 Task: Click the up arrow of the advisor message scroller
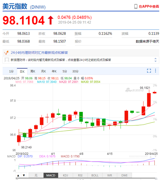pyautogui.click(x=156, y=59)
